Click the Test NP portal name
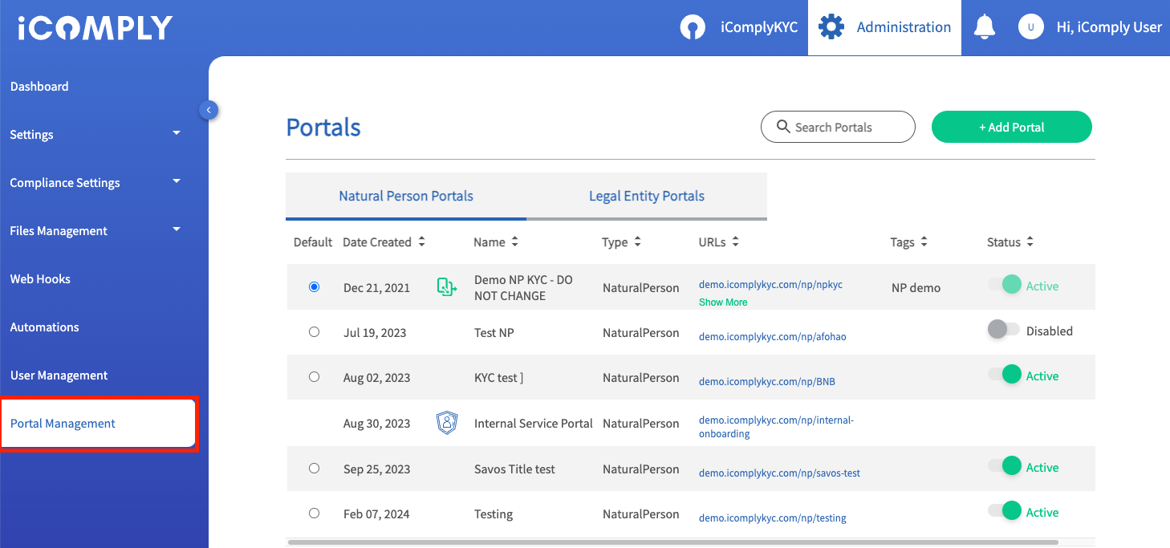The height and width of the screenshot is (548, 1170). tap(494, 332)
